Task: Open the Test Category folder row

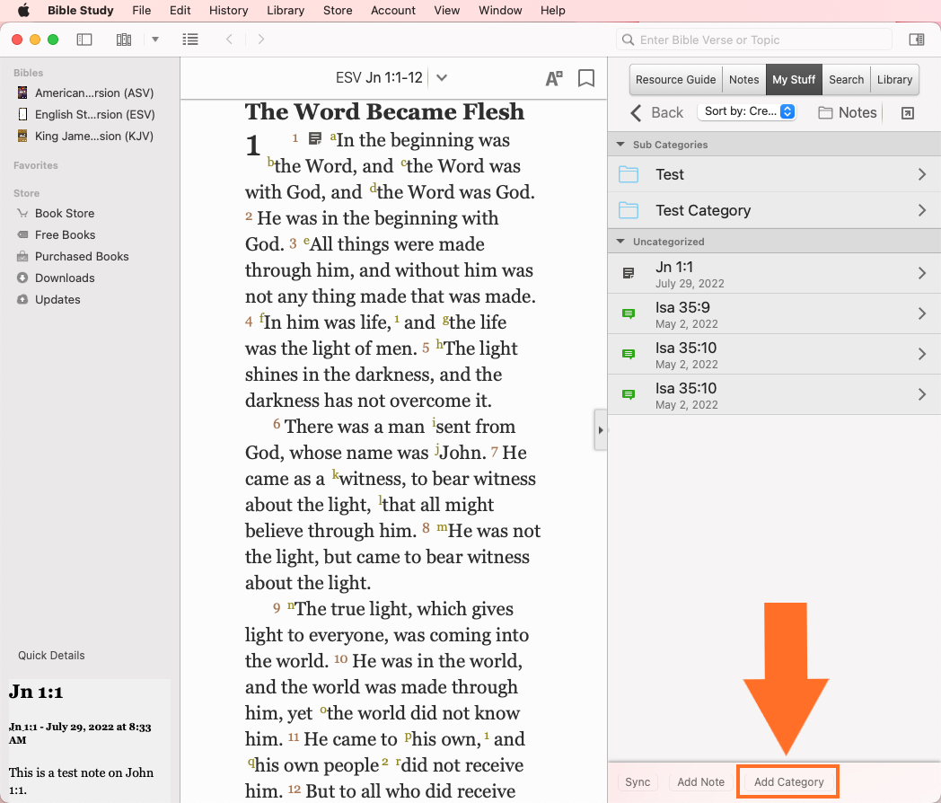Action: (774, 210)
